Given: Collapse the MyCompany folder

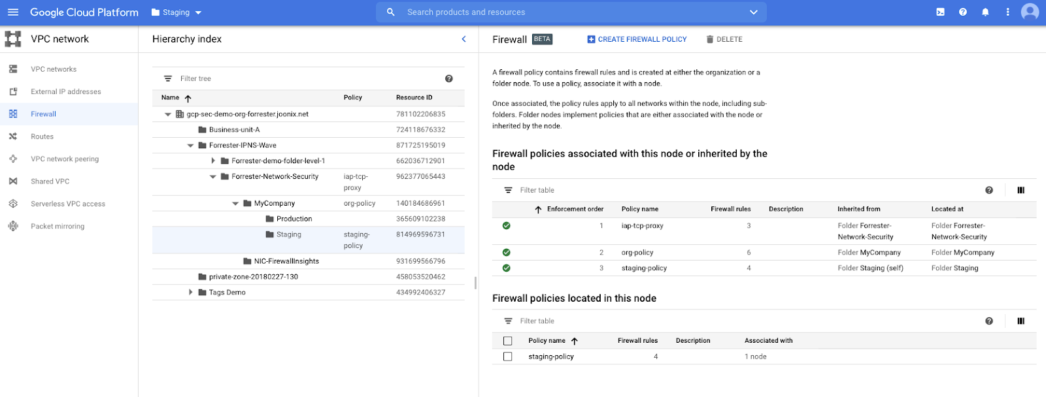Looking at the screenshot, I should 235,204.
